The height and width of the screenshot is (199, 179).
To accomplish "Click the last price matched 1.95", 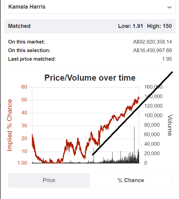I will tap(167, 59).
